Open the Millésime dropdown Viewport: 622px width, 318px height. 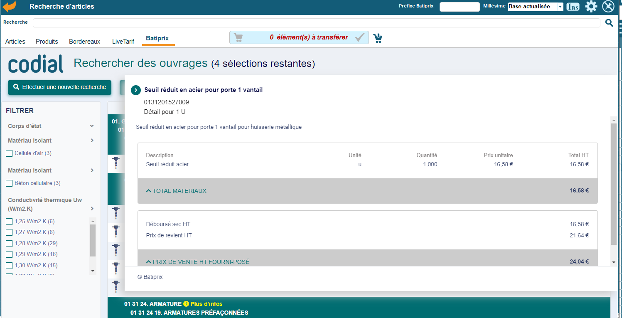535,7
